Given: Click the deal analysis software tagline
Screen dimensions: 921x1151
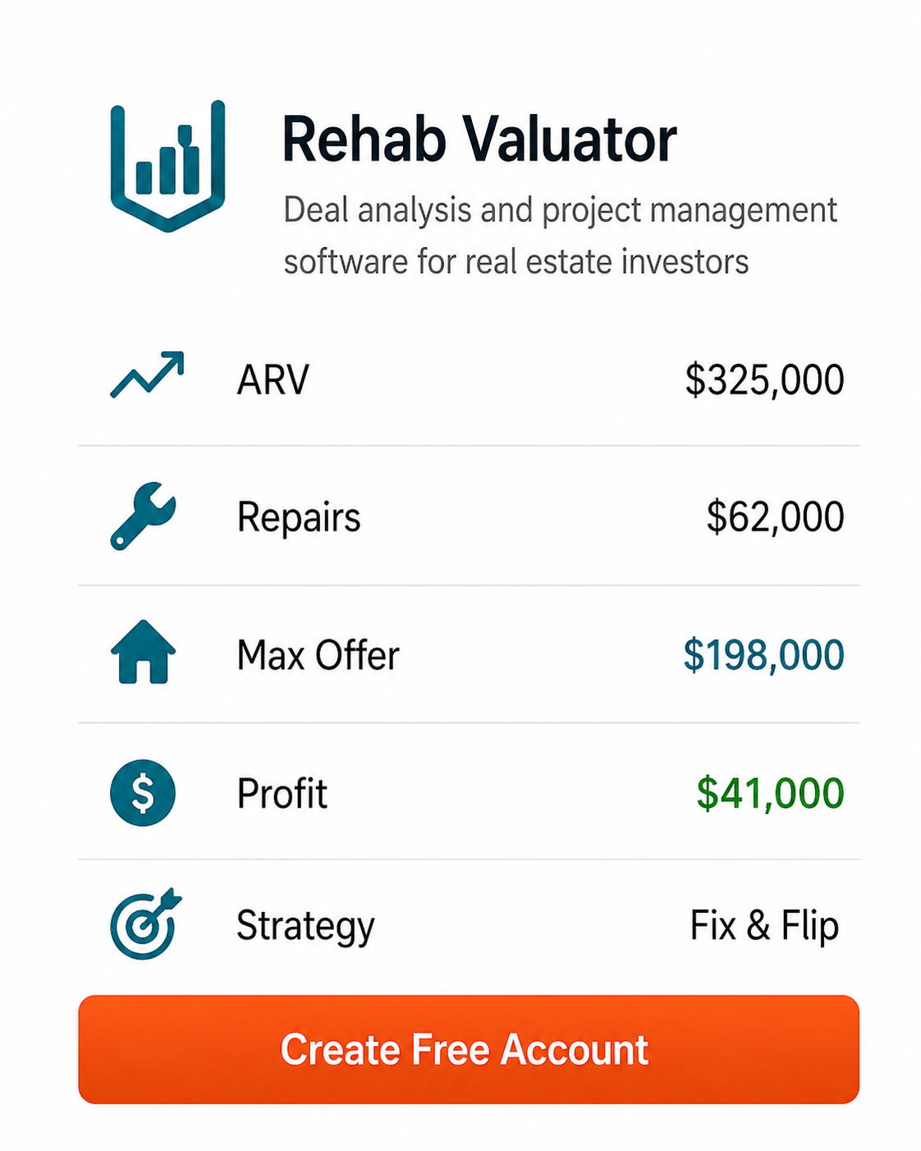Looking at the screenshot, I should point(560,236).
